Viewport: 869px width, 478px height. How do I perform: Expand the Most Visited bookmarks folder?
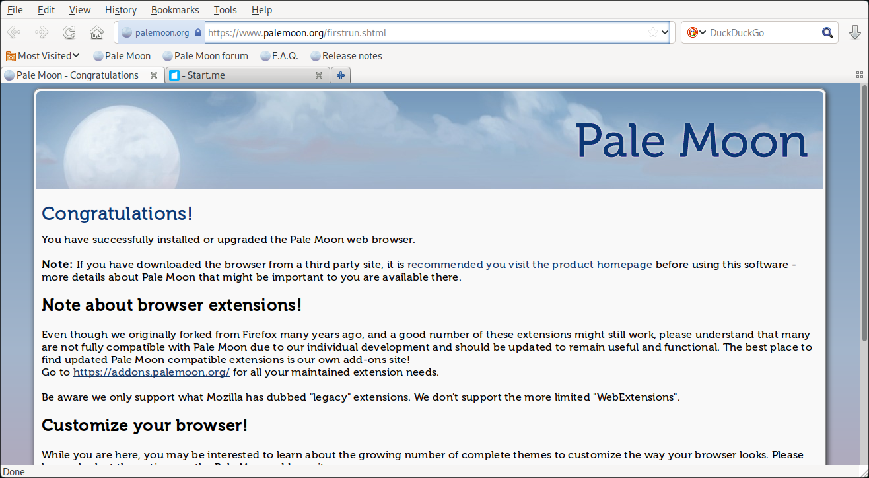(43, 56)
